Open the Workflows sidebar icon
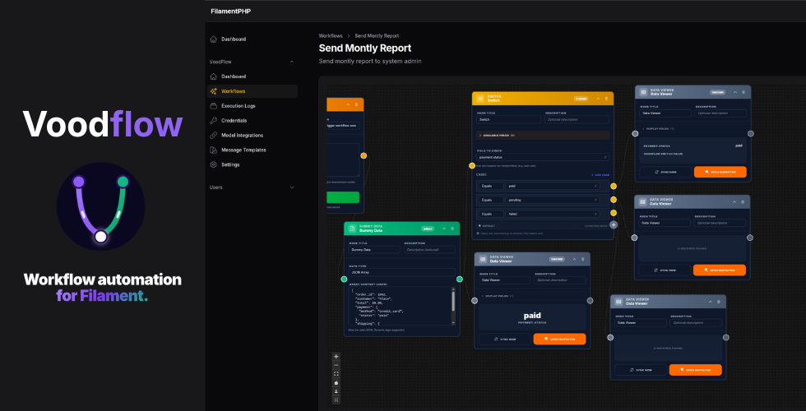 [x=214, y=91]
